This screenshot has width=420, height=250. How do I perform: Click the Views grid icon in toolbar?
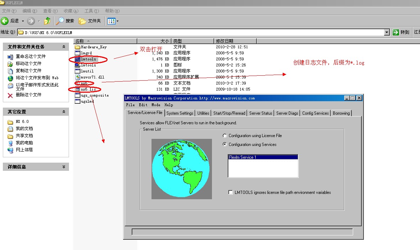[x=111, y=21]
